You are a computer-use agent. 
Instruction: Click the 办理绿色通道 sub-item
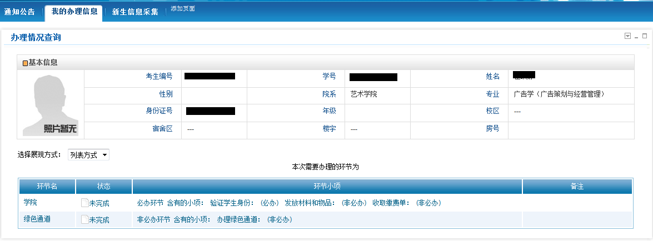(x=239, y=219)
